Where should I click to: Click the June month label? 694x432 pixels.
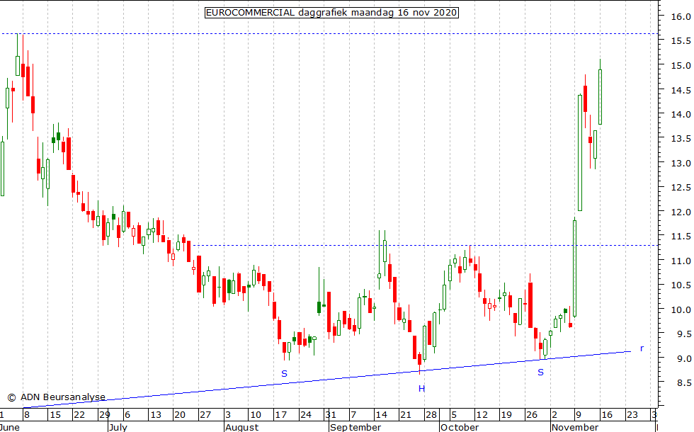[10, 427]
